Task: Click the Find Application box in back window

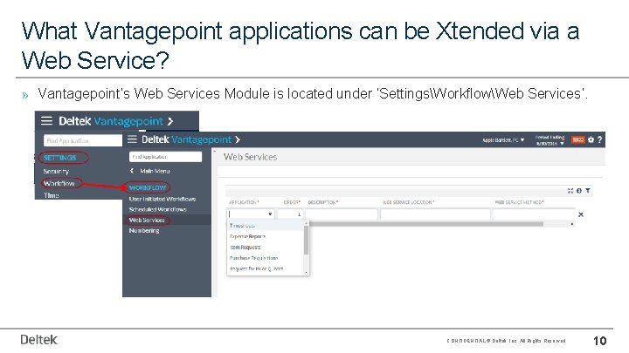Action: tap(83, 140)
